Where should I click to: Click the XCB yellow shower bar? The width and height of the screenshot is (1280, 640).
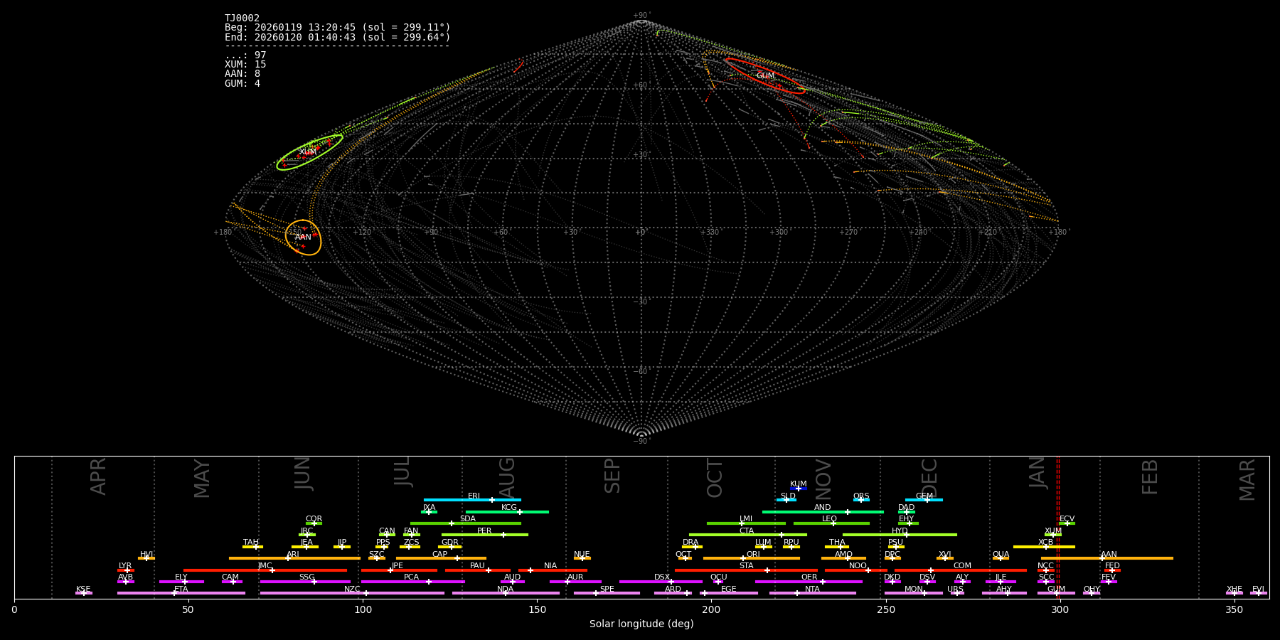click(1044, 547)
